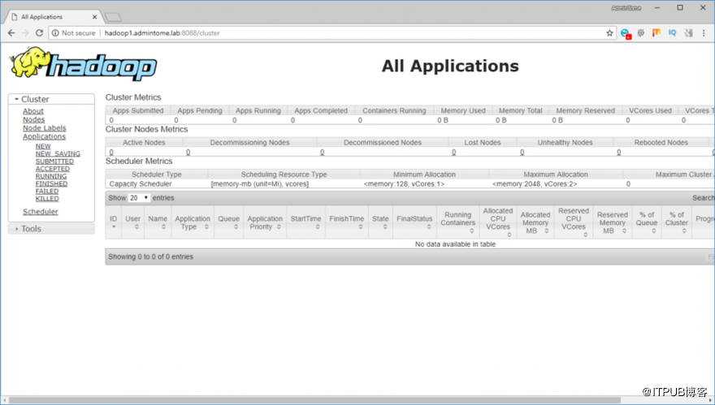Sort table by User column
Viewport: 715px width, 405px height.
(133, 222)
